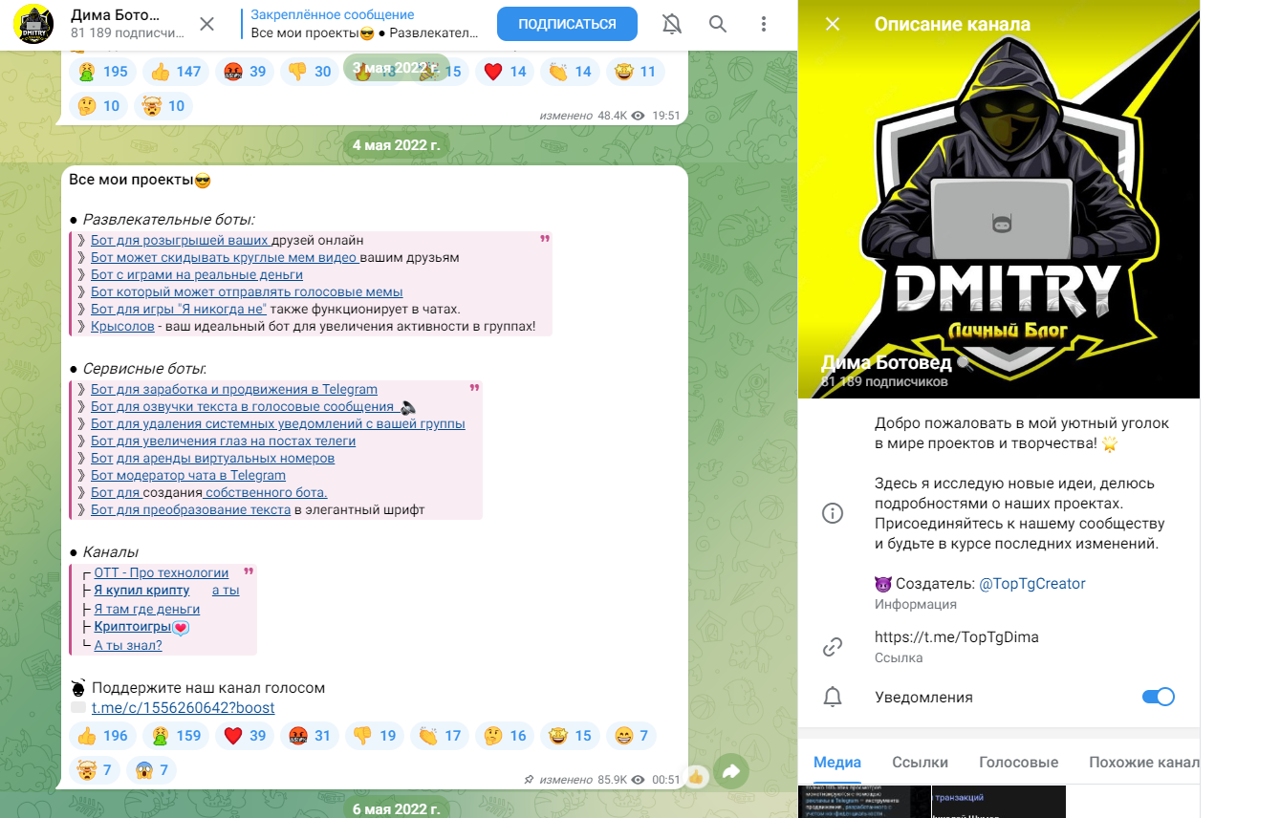Open the three-dots more options menu
Viewport: 1280px width, 818px height.
(763, 24)
